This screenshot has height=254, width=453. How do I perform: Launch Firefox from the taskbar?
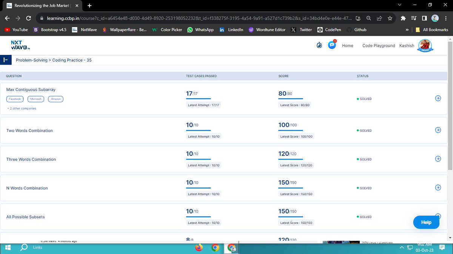pyautogui.click(x=200, y=248)
